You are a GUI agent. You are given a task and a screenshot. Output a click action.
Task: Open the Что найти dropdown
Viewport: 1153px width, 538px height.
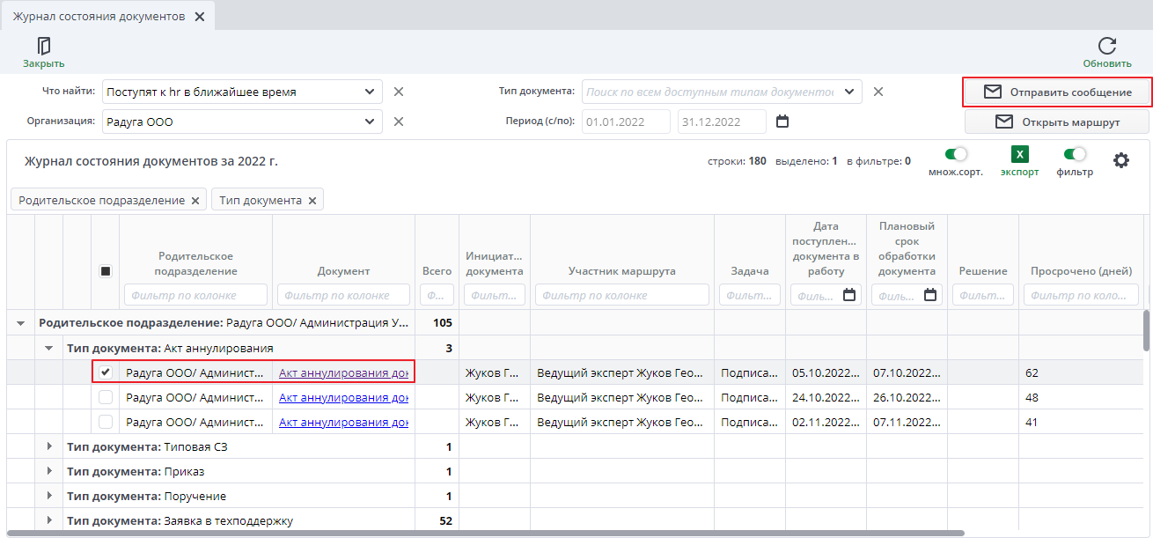(x=369, y=92)
